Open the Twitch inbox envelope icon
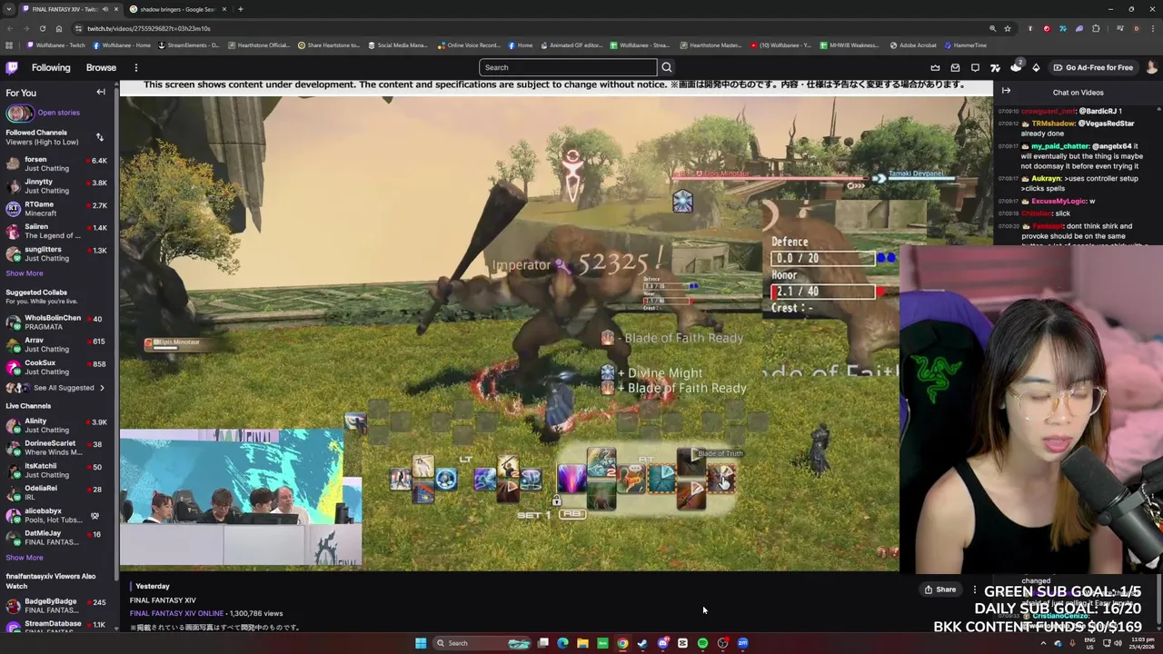This screenshot has width=1163, height=654. [x=955, y=67]
